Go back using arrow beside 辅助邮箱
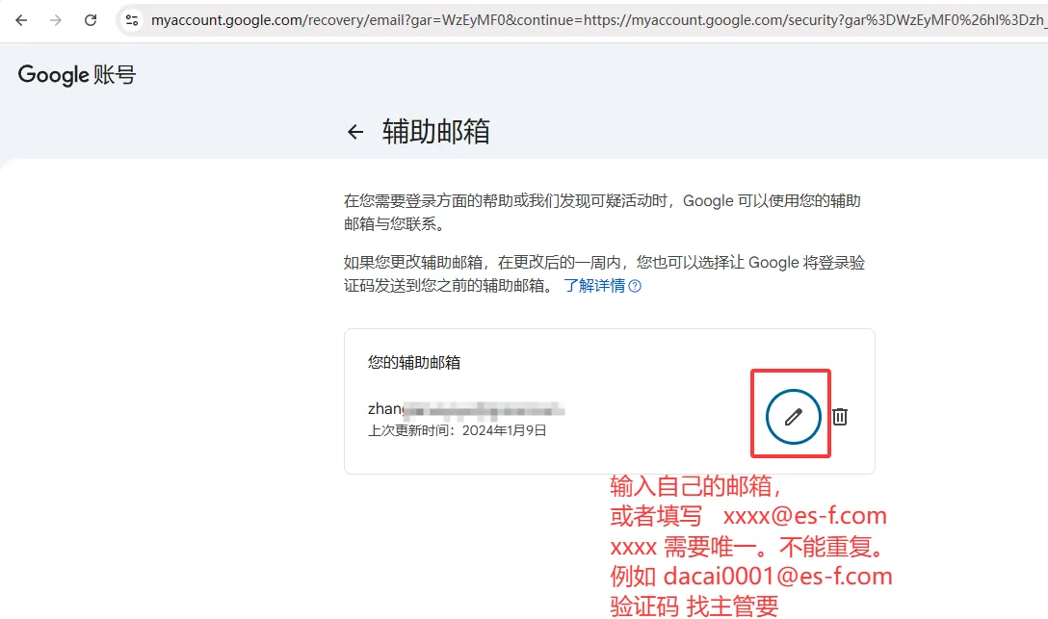Image resolution: width=1048 pixels, height=619 pixels. 355,132
